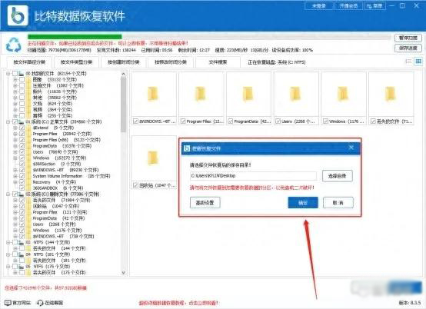Uncheck Program Files (x86) in tree
The width and height of the screenshot is (426, 309).
[x=22, y=140]
